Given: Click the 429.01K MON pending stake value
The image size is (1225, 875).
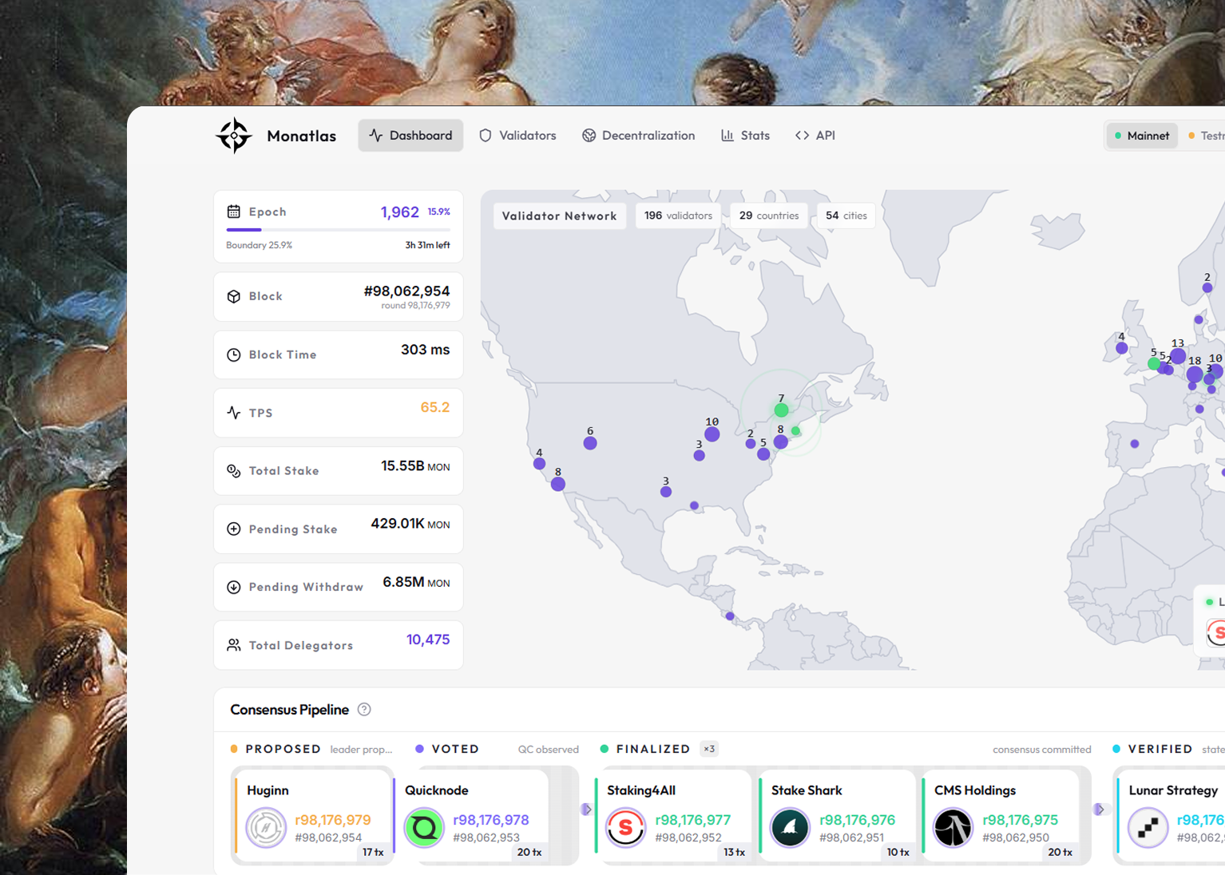Looking at the screenshot, I should [x=410, y=524].
